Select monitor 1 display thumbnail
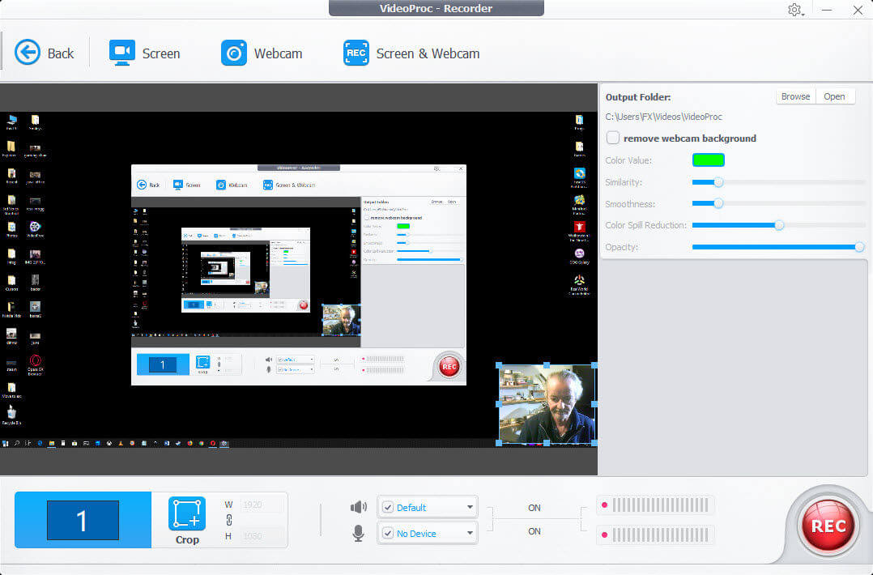The width and height of the screenshot is (873, 575). coord(83,520)
